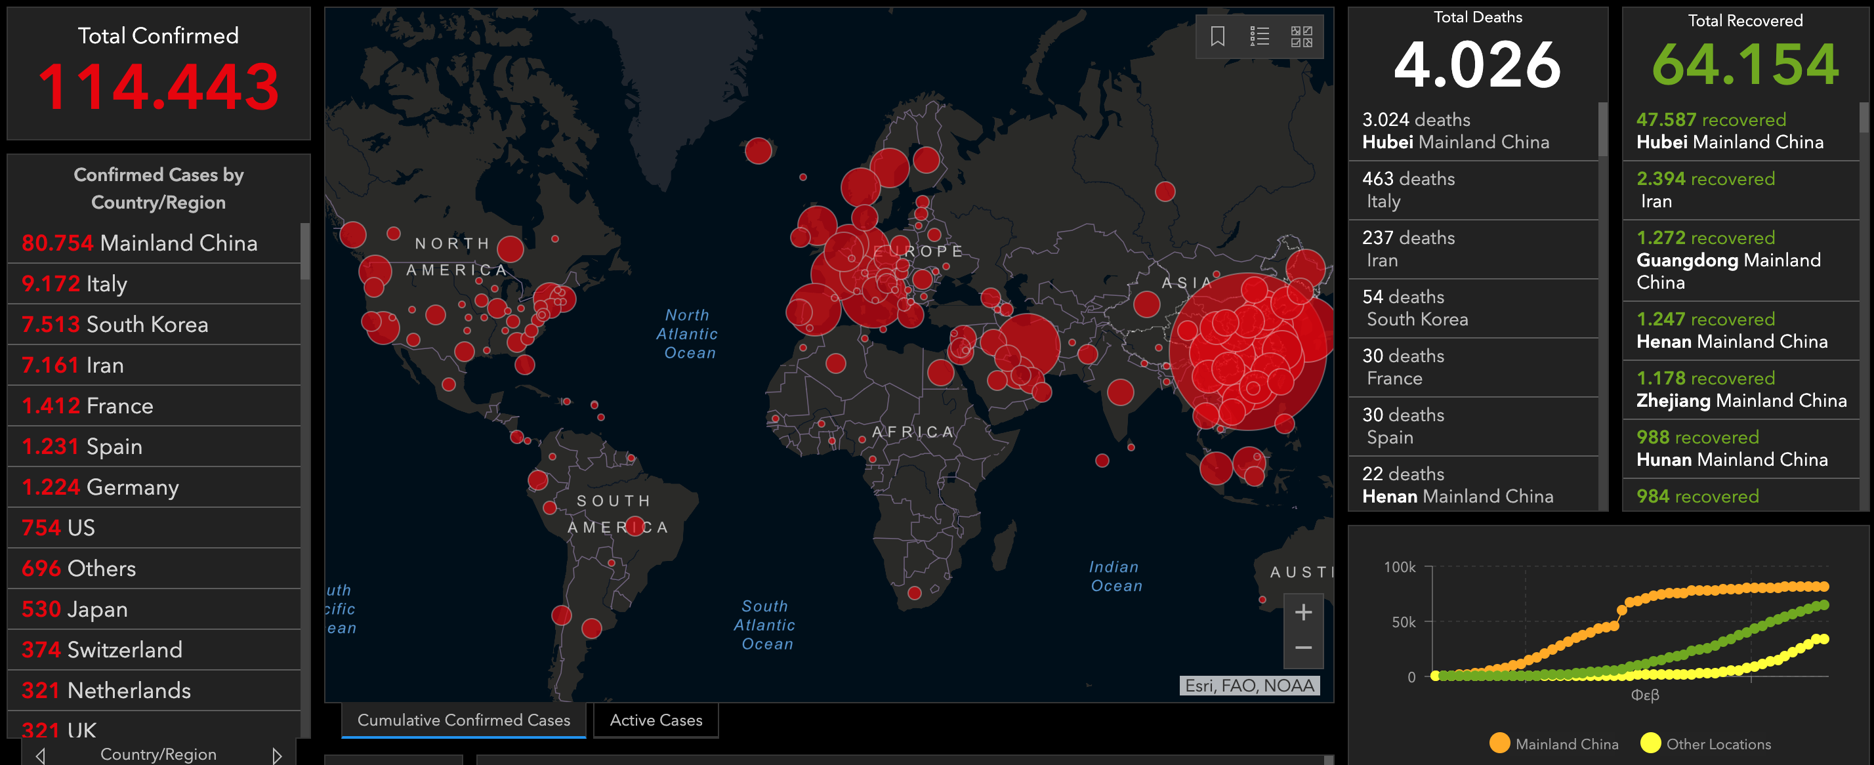The image size is (1874, 765).
Task: Zoom in with the plus button
Action: pyautogui.click(x=1303, y=612)
